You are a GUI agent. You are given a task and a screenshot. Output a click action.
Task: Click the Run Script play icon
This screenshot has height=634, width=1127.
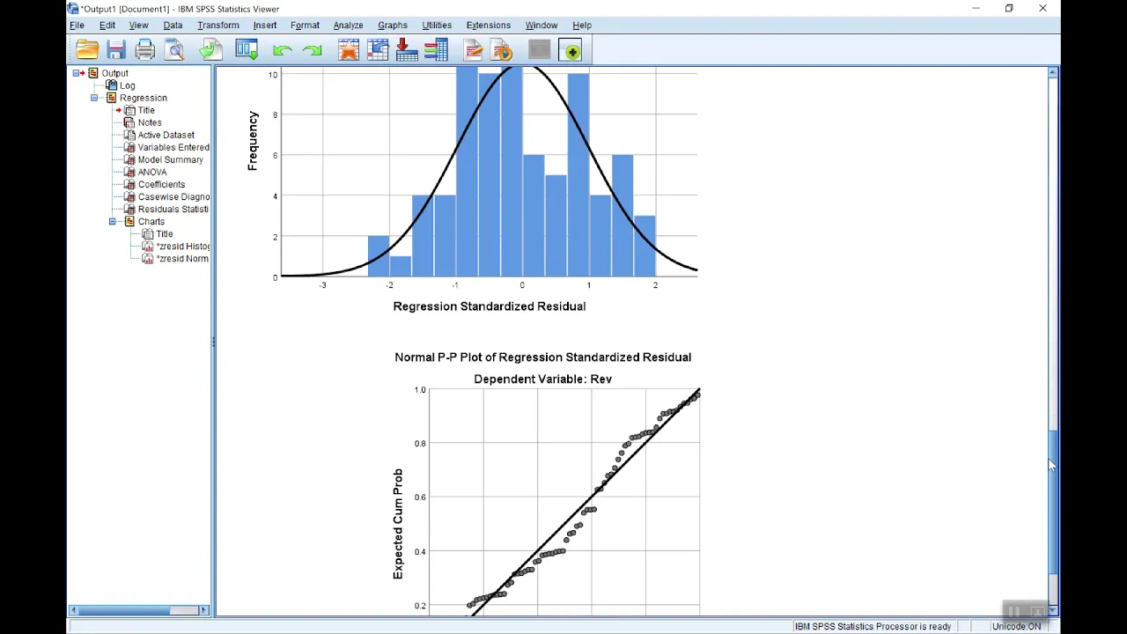502,51
